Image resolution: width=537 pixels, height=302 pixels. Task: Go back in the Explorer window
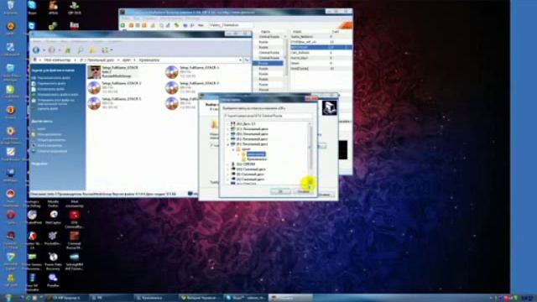point(36,50)
